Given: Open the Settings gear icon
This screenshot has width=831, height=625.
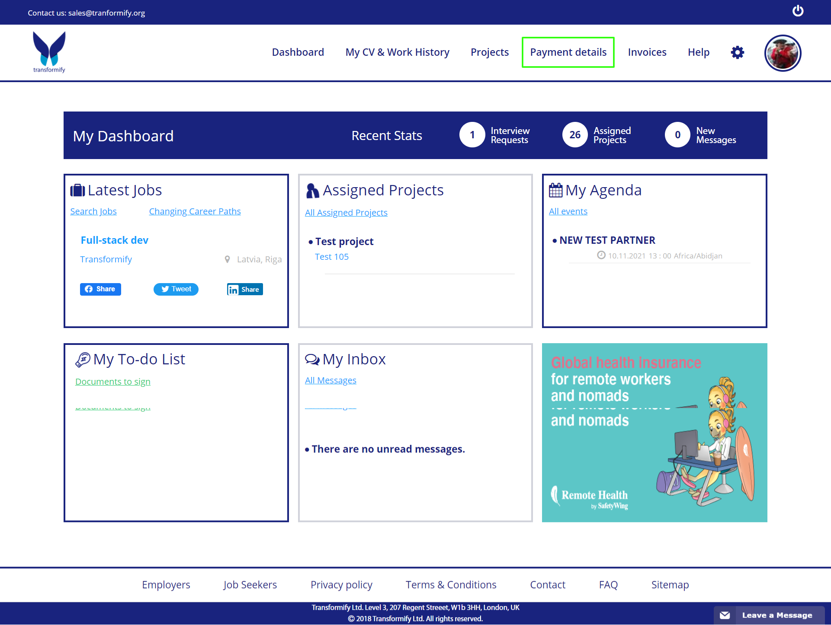Looking at the screenshot, I should (x=737, y=52).
